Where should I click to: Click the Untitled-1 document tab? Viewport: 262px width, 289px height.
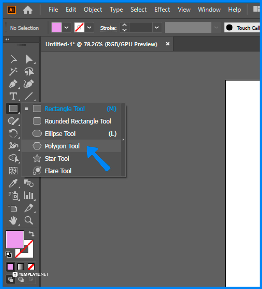click(x=101, y=44)
